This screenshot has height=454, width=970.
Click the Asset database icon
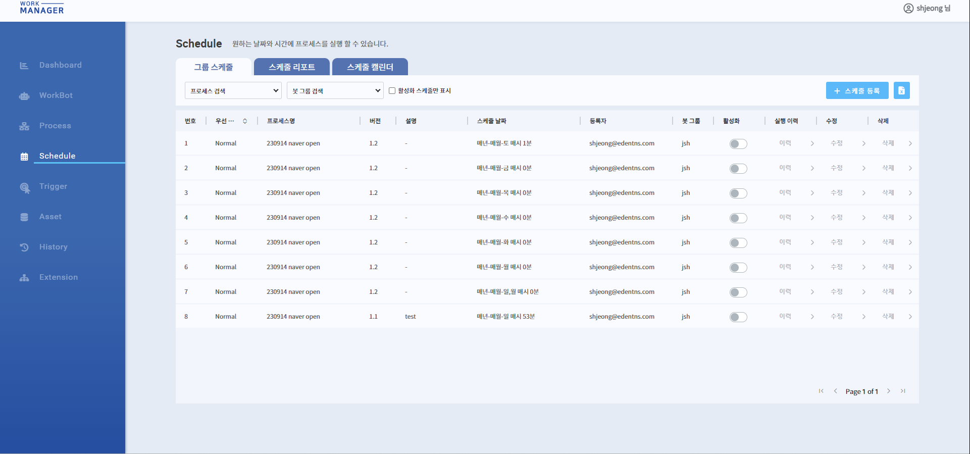point(24,217)
